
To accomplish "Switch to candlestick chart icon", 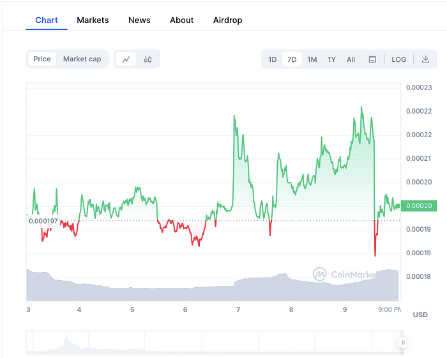I will (x=148, y=59).
